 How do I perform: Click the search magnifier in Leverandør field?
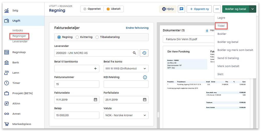pos(134,53)
